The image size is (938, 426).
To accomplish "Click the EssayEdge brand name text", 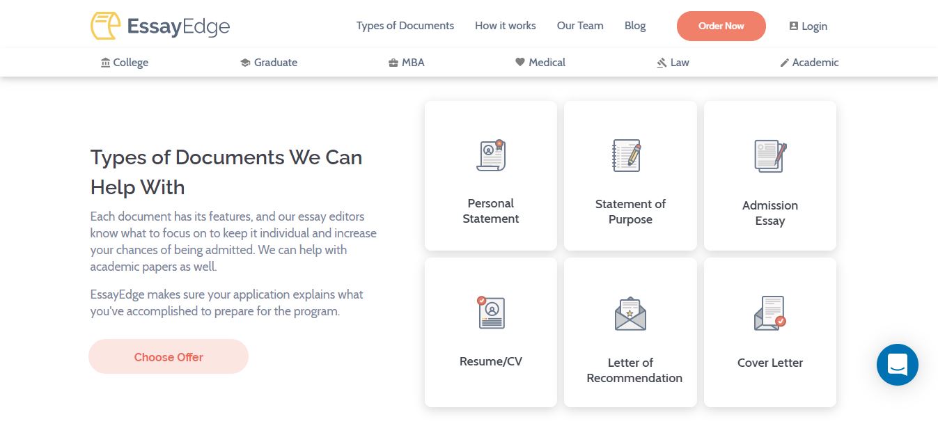I will coord(178,27).
